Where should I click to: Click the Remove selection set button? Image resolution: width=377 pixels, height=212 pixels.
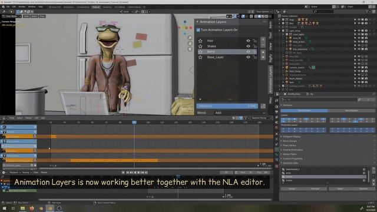point(315,189)
